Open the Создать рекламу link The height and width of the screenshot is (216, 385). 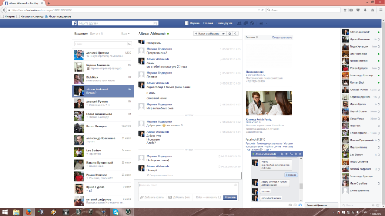click(x=282, y=37)
